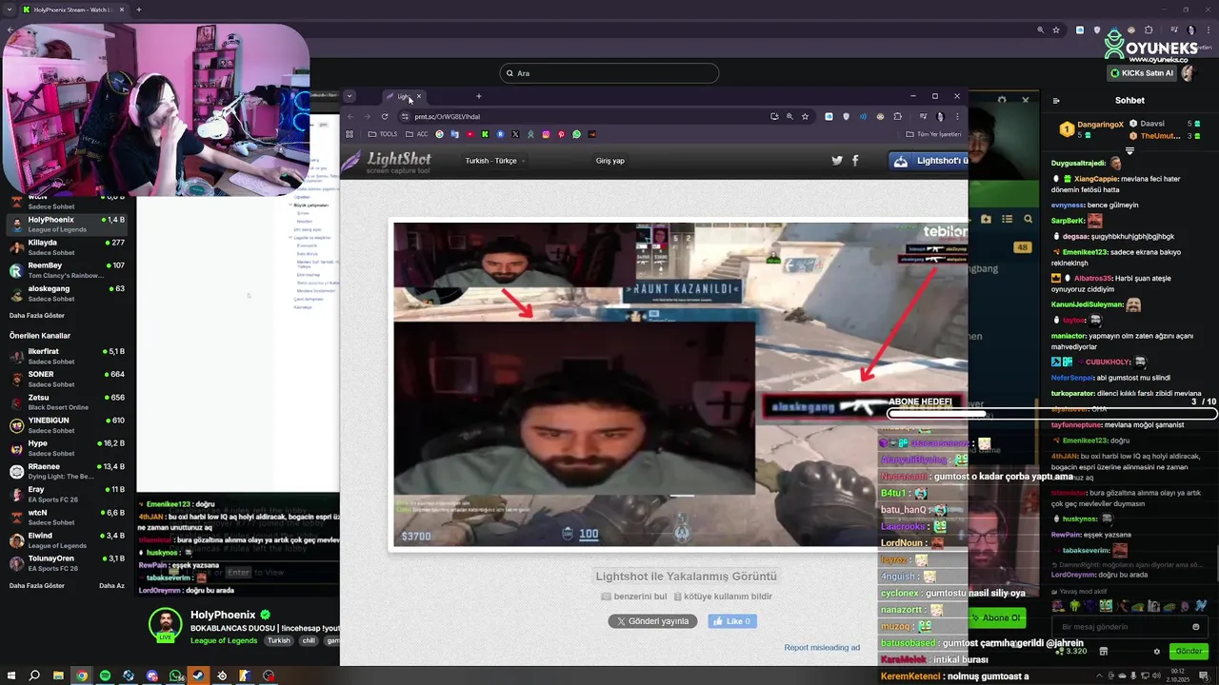Open the apps grid in inner bookmarks bar
This screenshot has height=685, width=1219.
[x=349, y=134]
